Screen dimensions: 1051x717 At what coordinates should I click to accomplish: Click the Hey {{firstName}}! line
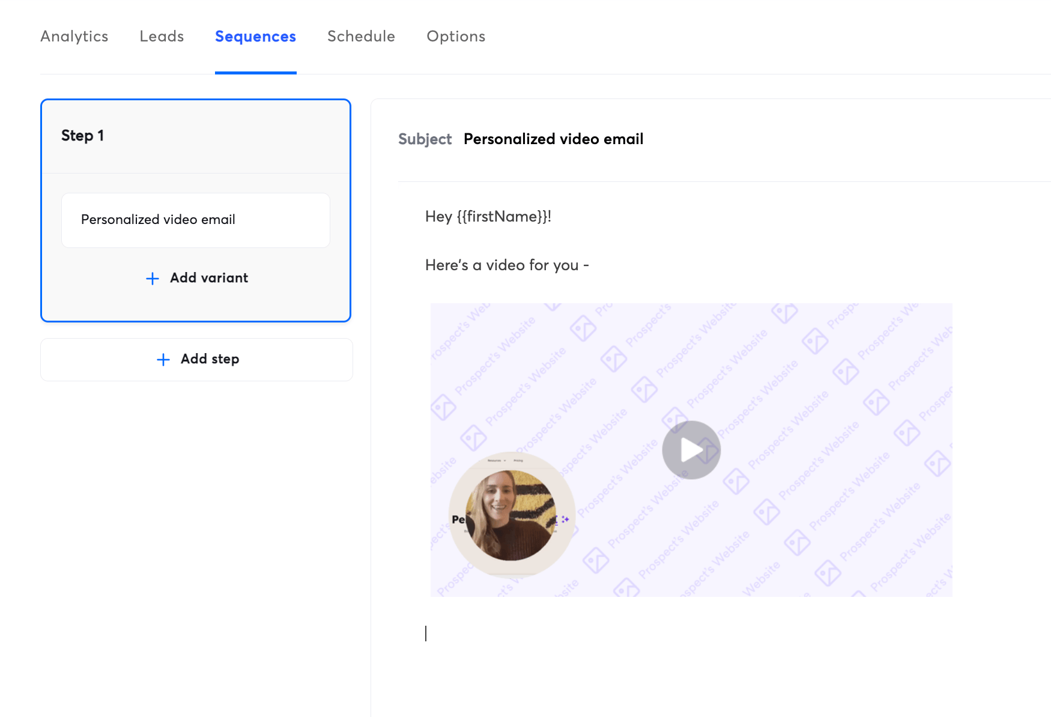pyautogui.click(x=488, y=217)
